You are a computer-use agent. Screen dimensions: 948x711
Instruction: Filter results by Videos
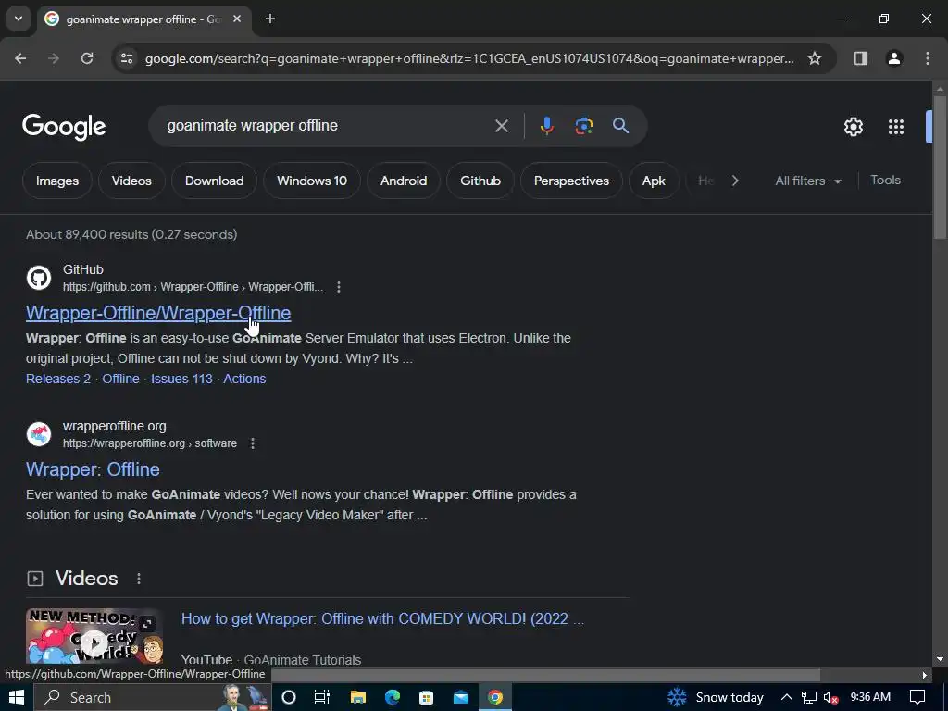pos(131,181)
